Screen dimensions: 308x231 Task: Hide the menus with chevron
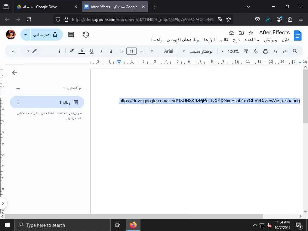pos(13,51)
